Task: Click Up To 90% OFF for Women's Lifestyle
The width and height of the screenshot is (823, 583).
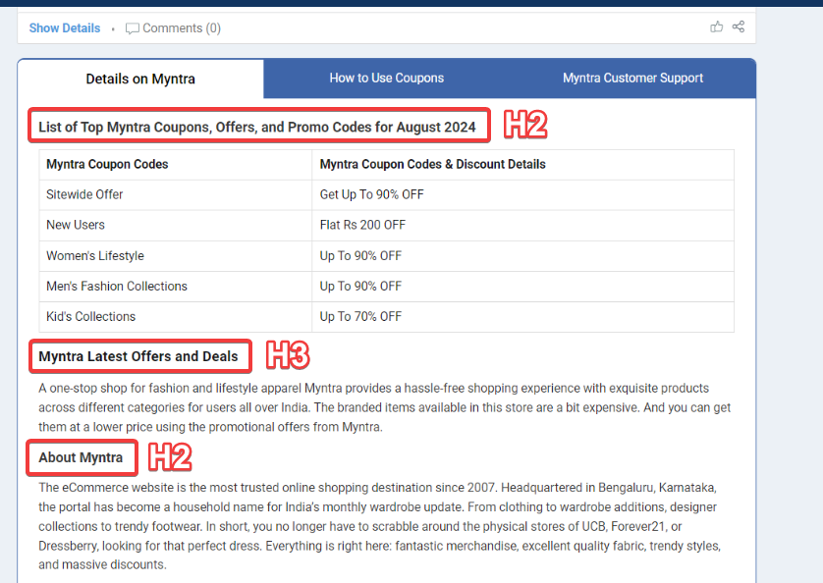Action: coord(522,256)
